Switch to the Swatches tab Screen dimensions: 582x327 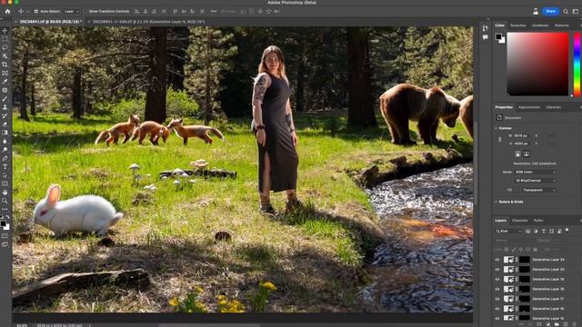pos(517,25)
